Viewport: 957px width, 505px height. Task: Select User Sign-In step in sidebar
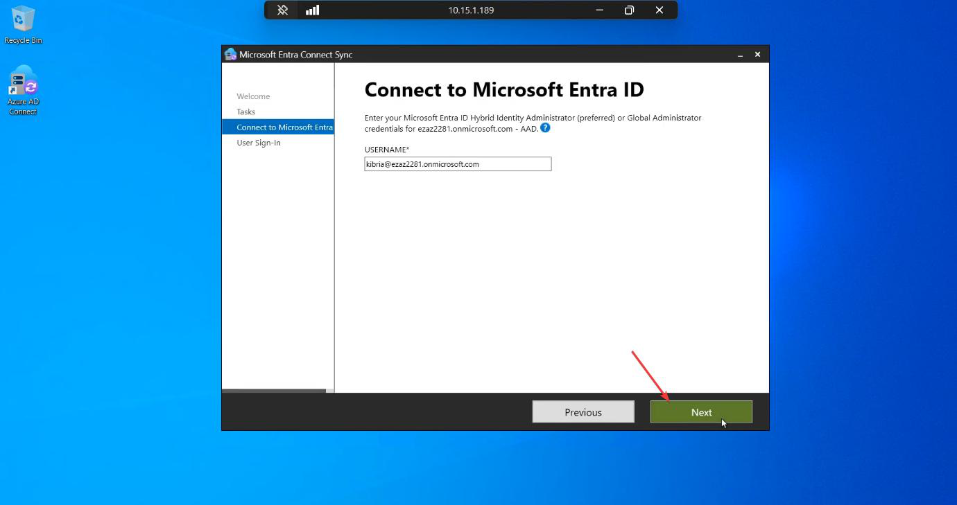259,143
